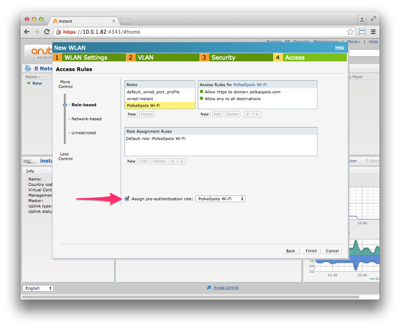400x328 pixels.
Task: Delete the selected role
Action: click(x=147, y=114)
